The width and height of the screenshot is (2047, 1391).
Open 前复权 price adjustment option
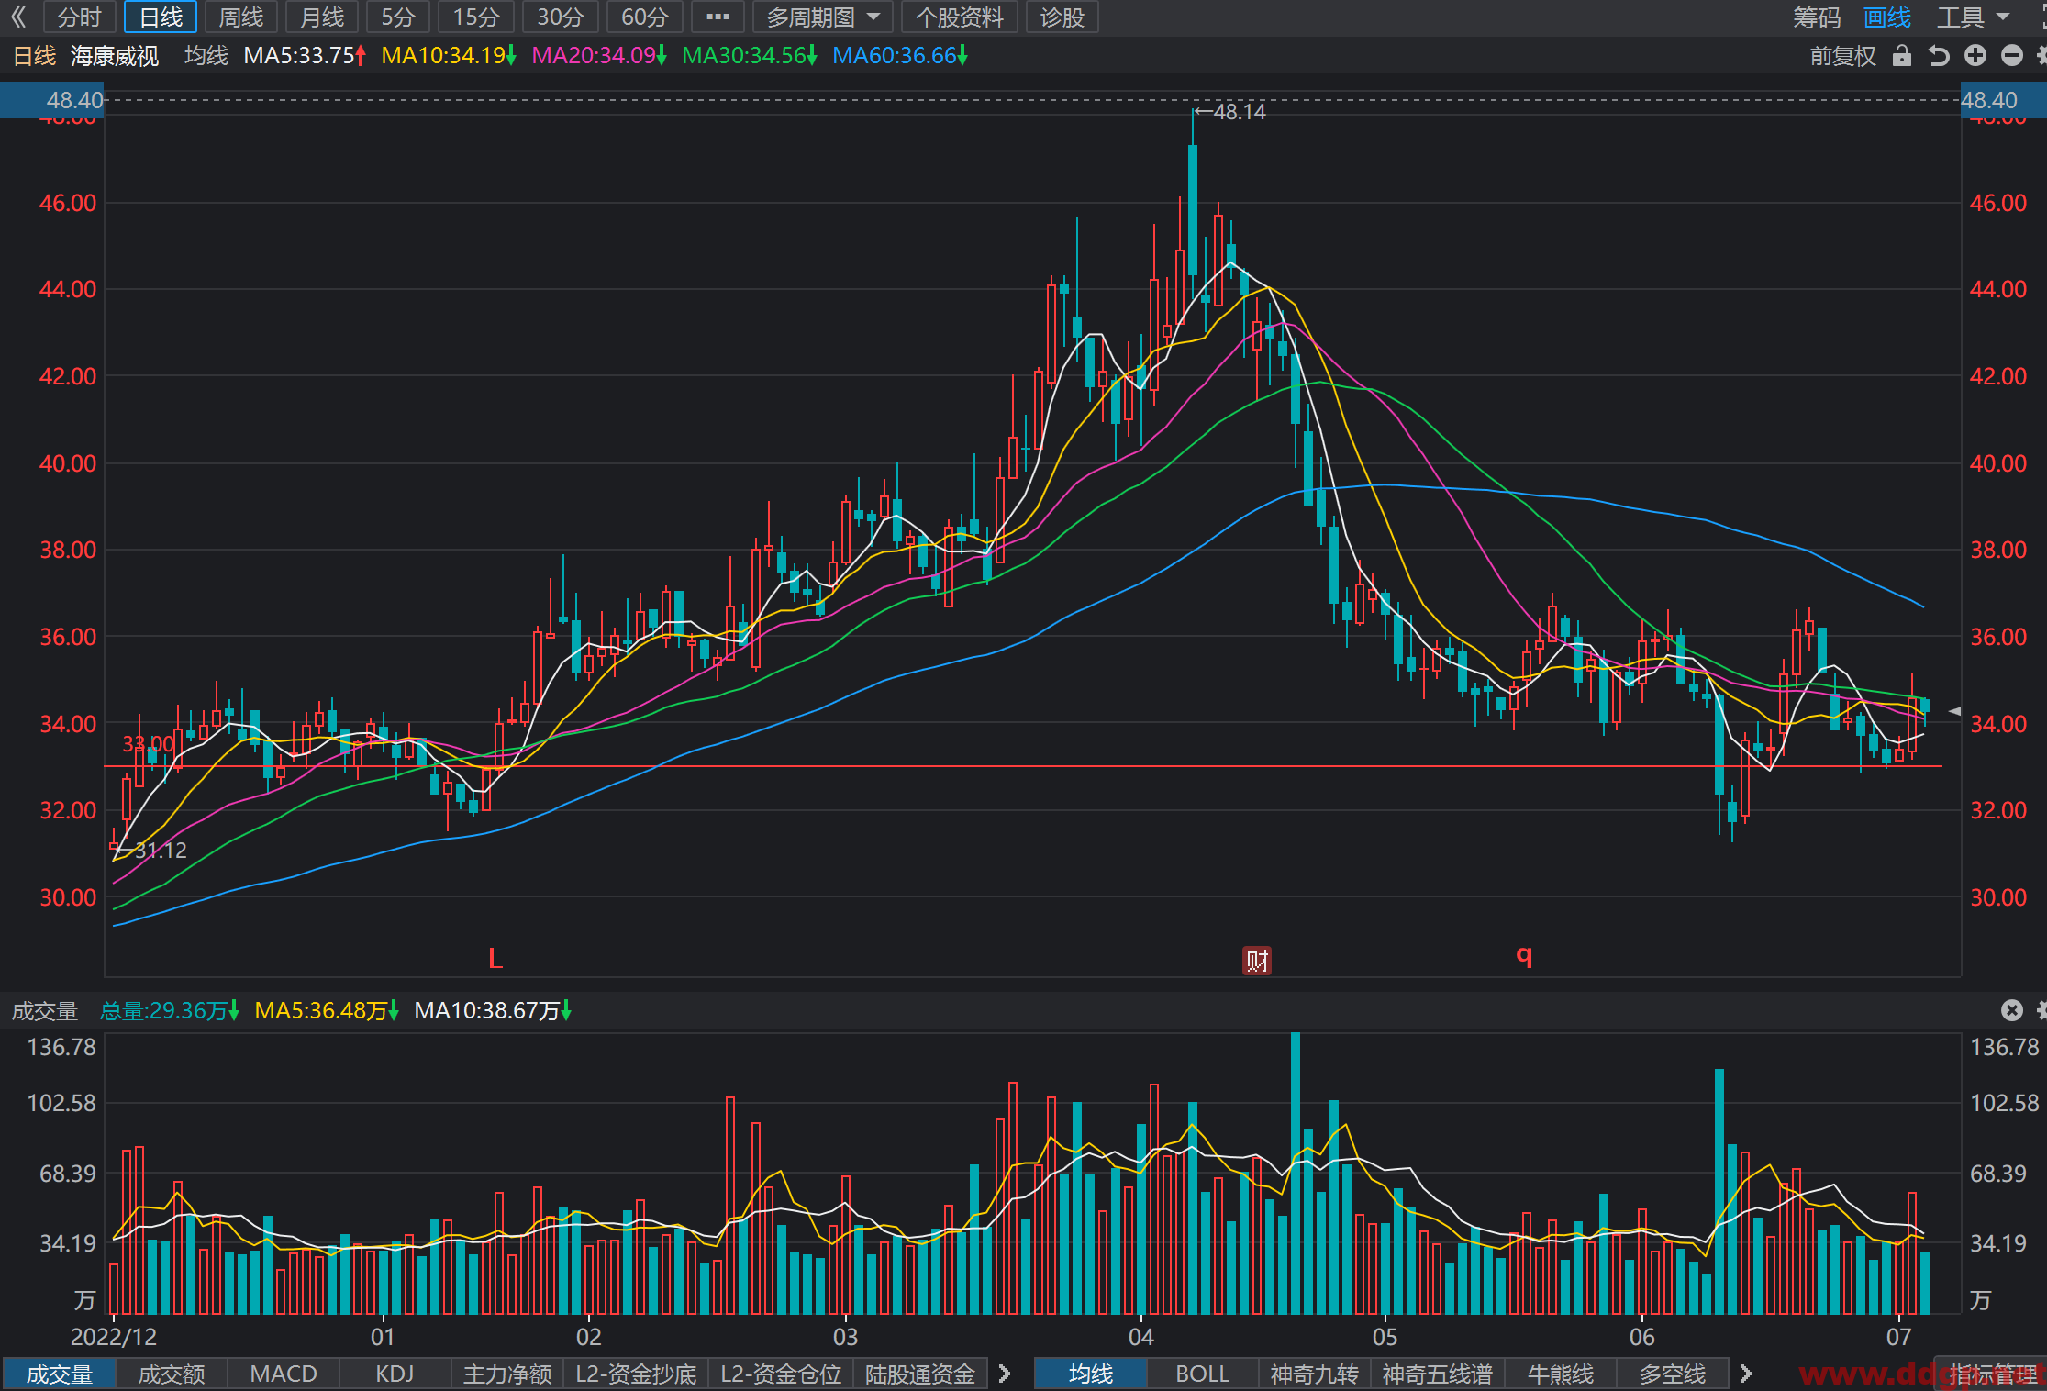1842,56
